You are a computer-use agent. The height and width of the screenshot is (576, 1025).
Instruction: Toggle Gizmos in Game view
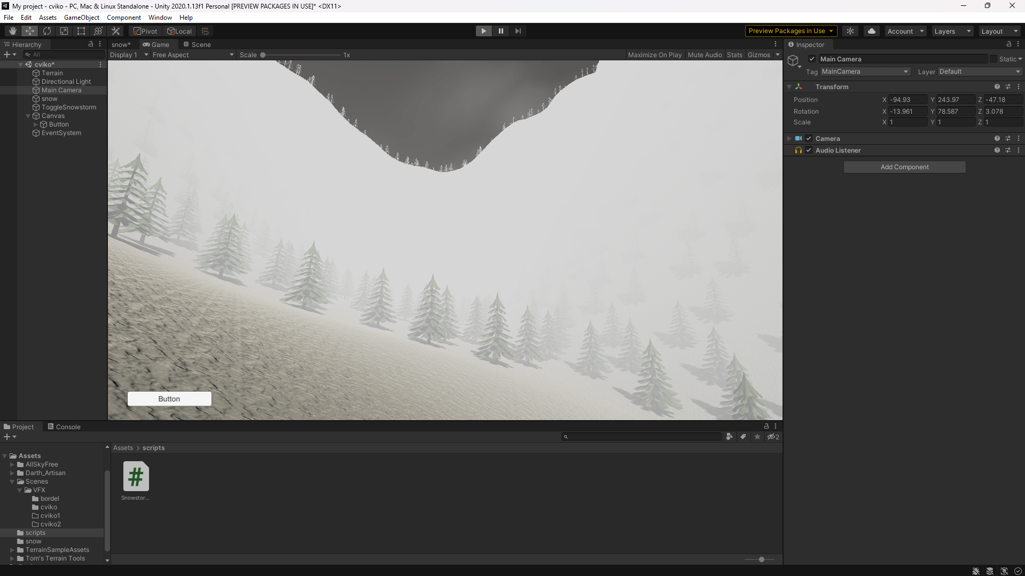coord(758,54)
